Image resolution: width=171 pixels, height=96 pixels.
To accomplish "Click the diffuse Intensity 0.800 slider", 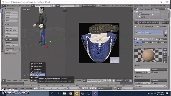I will click(142, 72).
